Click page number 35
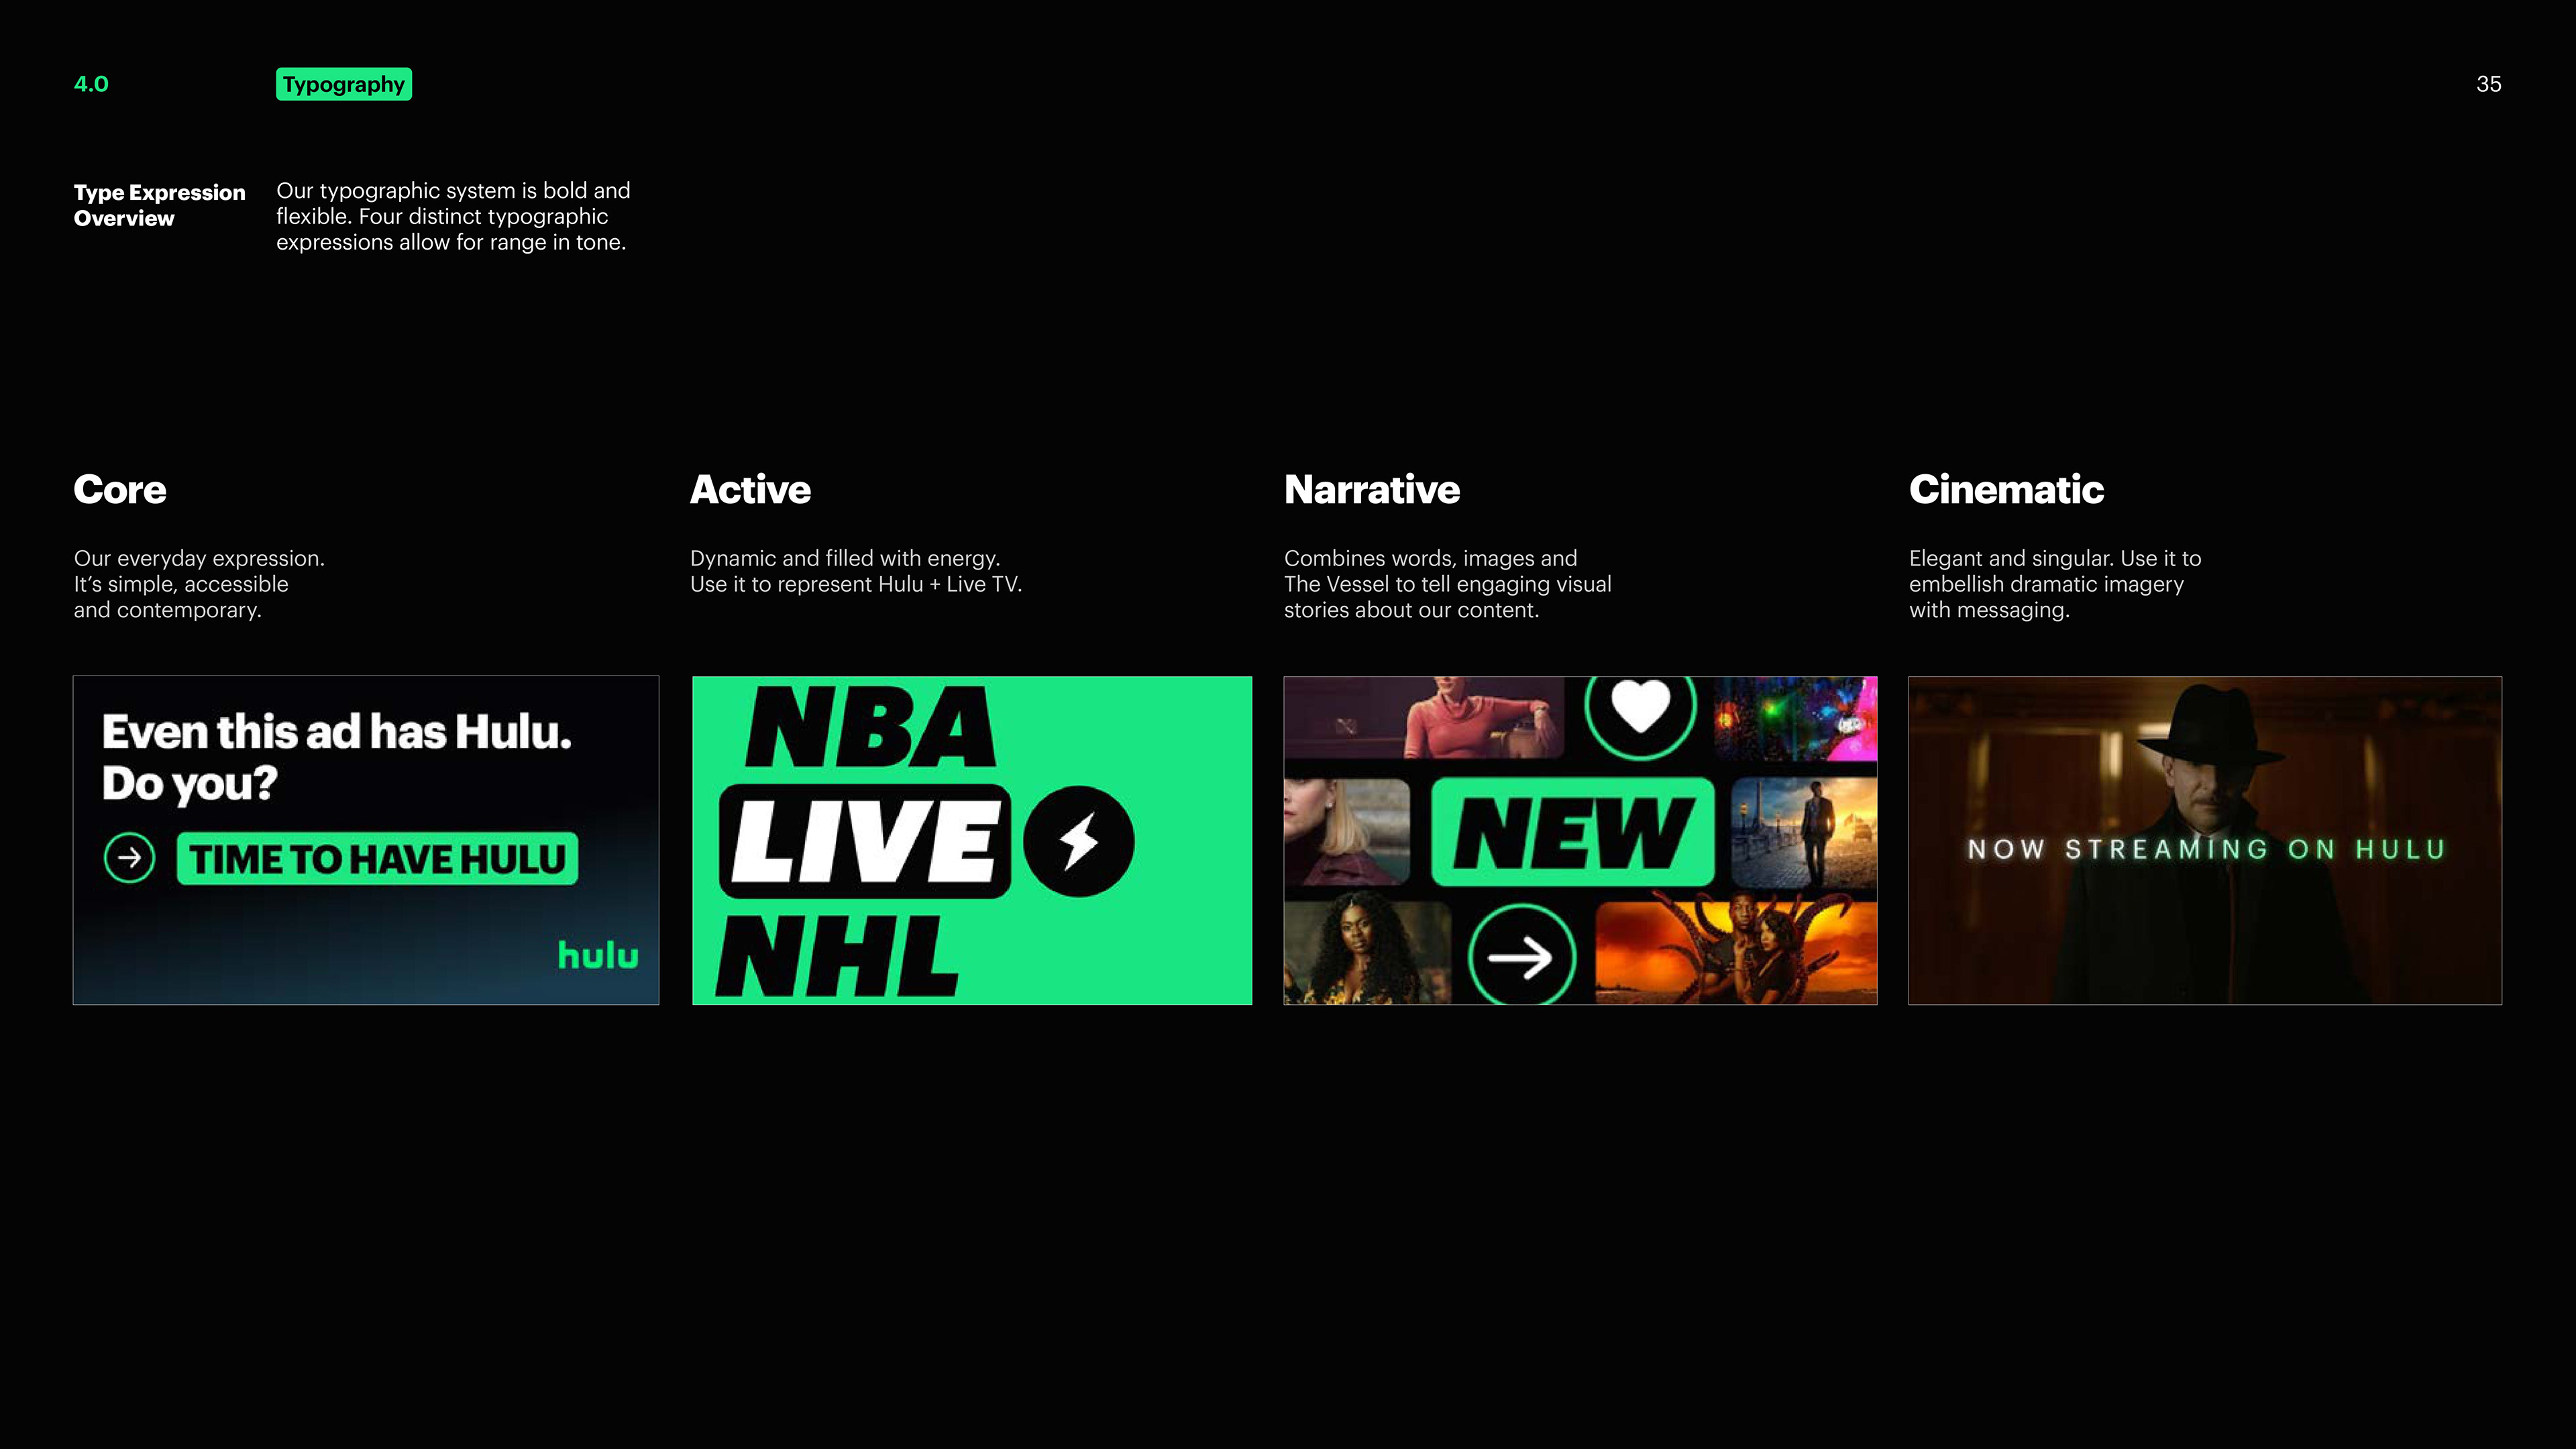2576x1449 pixels. (x=2488, y=84)
